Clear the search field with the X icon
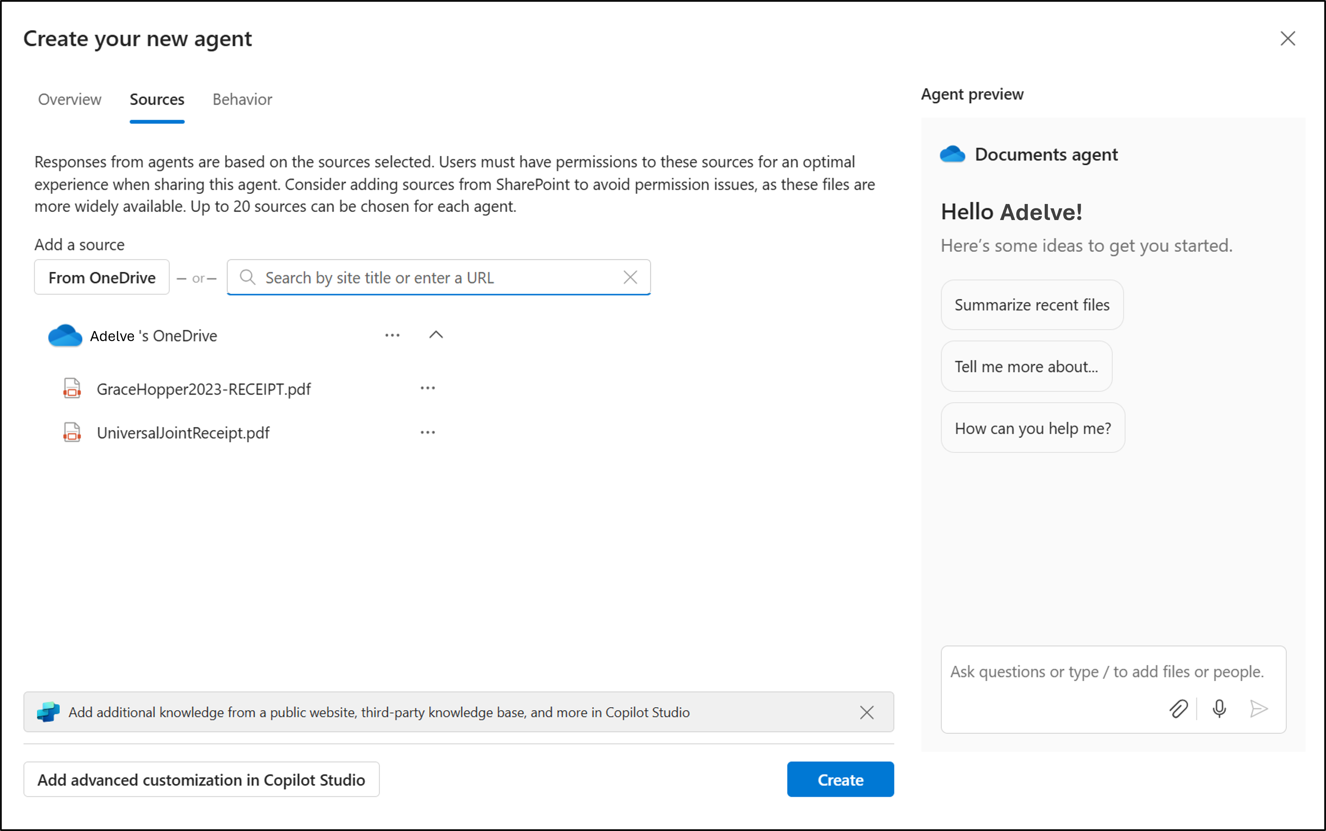1326x831 pixels. pyautogui.click(x=630, y=277)
